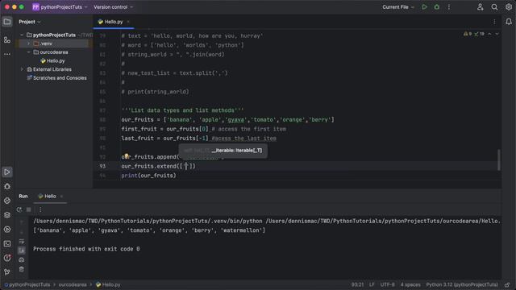The width and height of the screenshot is (516, 290).
Task: Clear run console with trash icon
Action: [22, 269]
